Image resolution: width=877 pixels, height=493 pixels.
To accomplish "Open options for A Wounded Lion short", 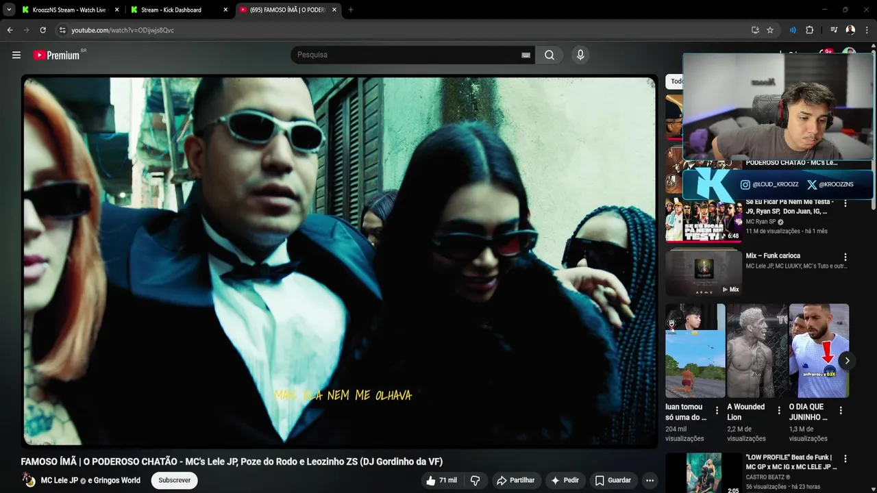I will (x=778, y=411).
